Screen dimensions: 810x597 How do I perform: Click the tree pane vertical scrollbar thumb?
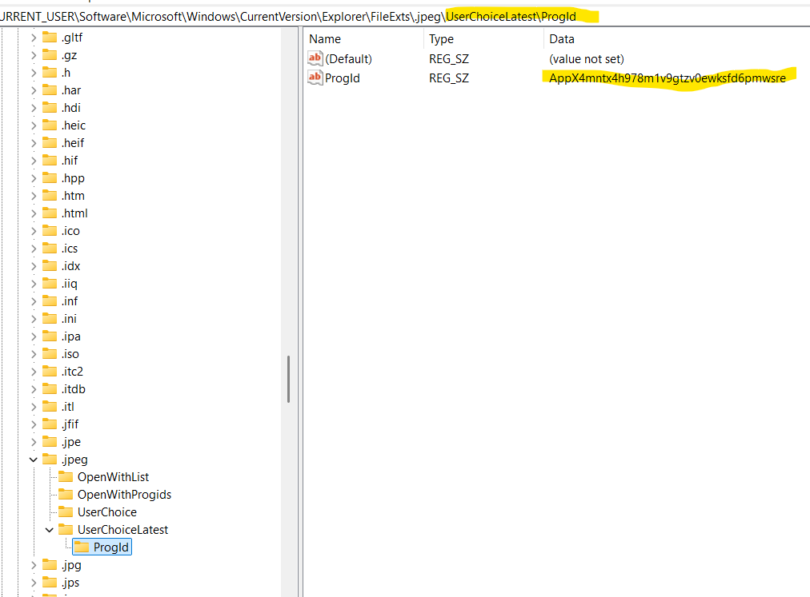(288, 380)
